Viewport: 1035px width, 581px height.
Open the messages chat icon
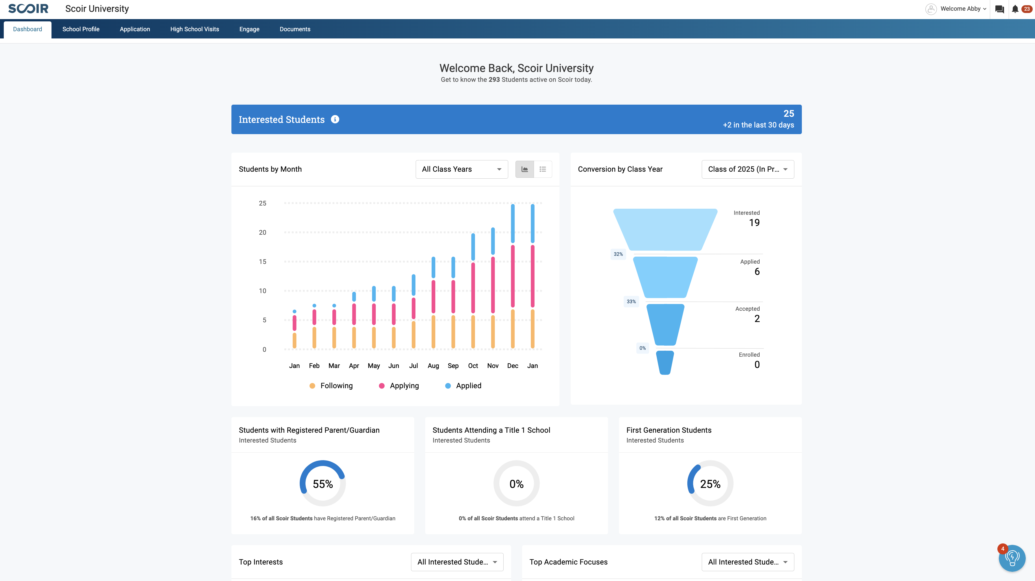tap(999, 9)
